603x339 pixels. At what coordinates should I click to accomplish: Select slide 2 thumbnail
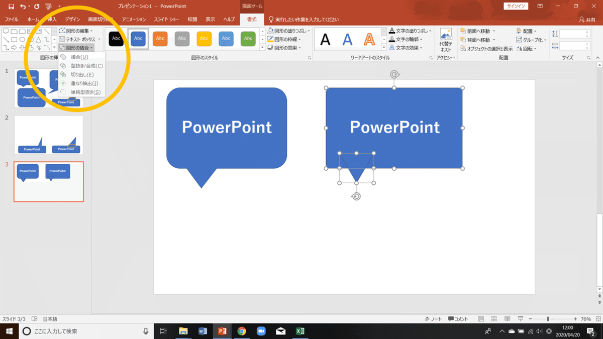pyautogui.click(x=49, y=135)
